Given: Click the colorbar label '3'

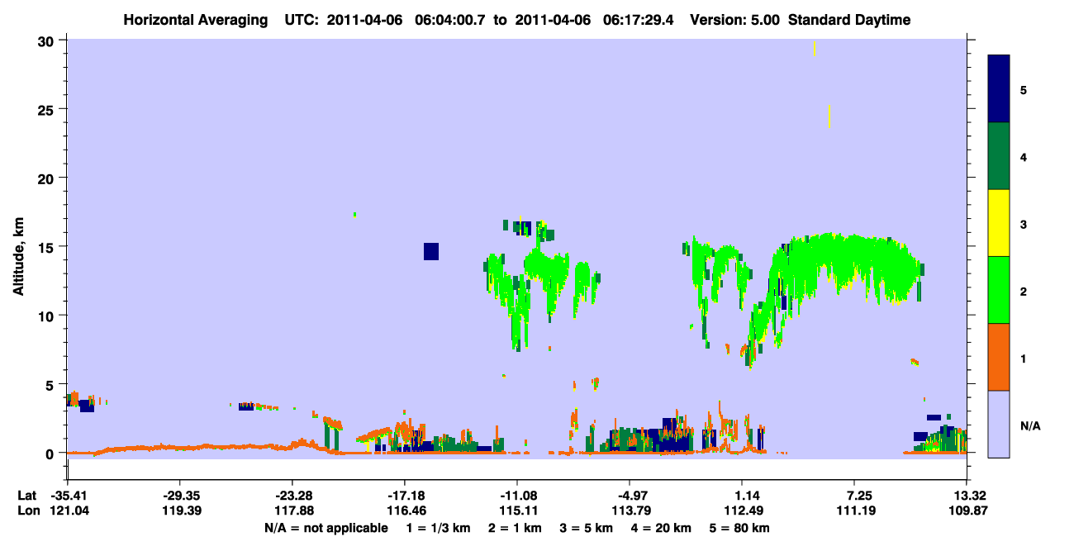Looking at the screenshot, I should (x=1024, y=224).
